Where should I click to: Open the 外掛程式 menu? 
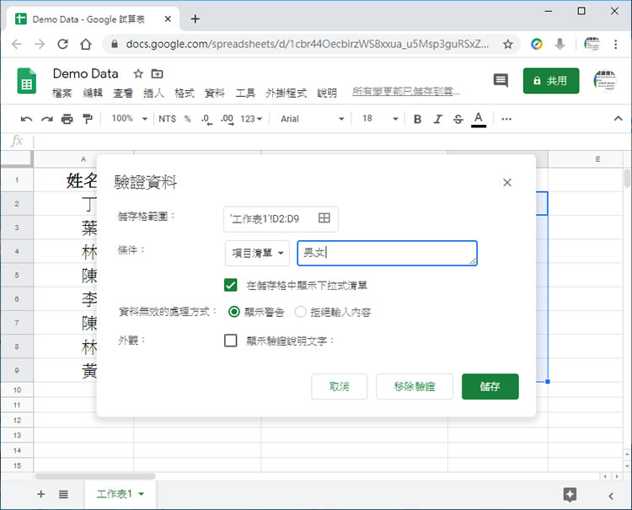coord(287,93)
